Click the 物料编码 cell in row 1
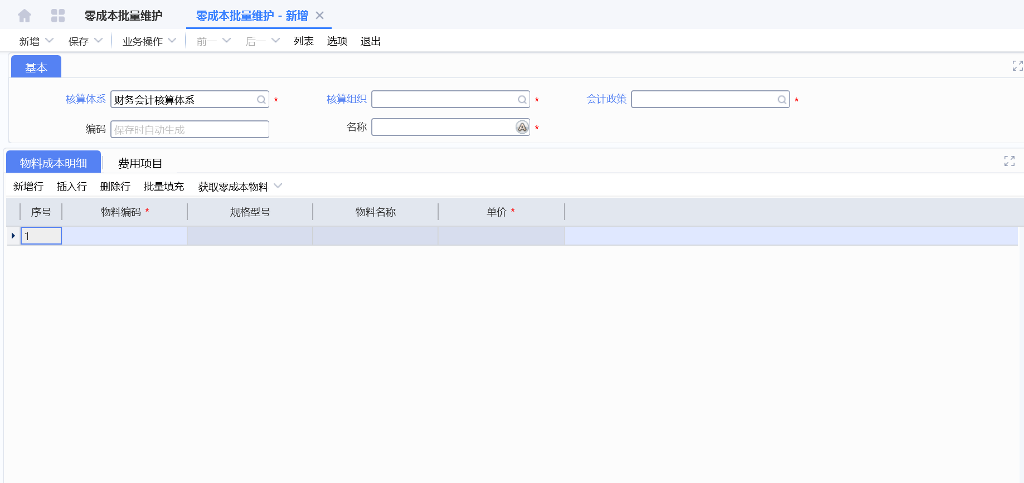The width and height of the screenshot is (1024, 483). tap(125, 236)
